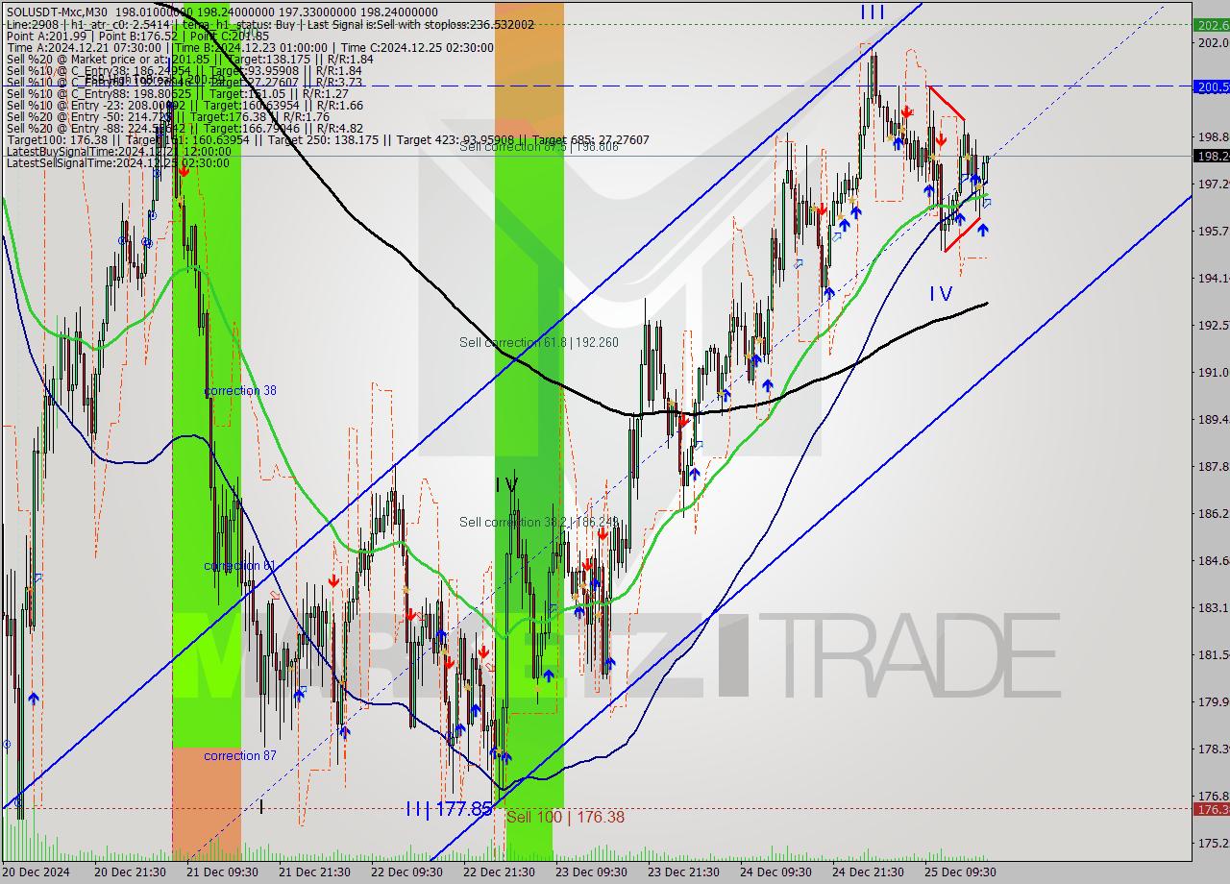Select 'Sell correction 61.8 | 192.260' label
This screenshot has height=884, width=1230.
(538, 342)
